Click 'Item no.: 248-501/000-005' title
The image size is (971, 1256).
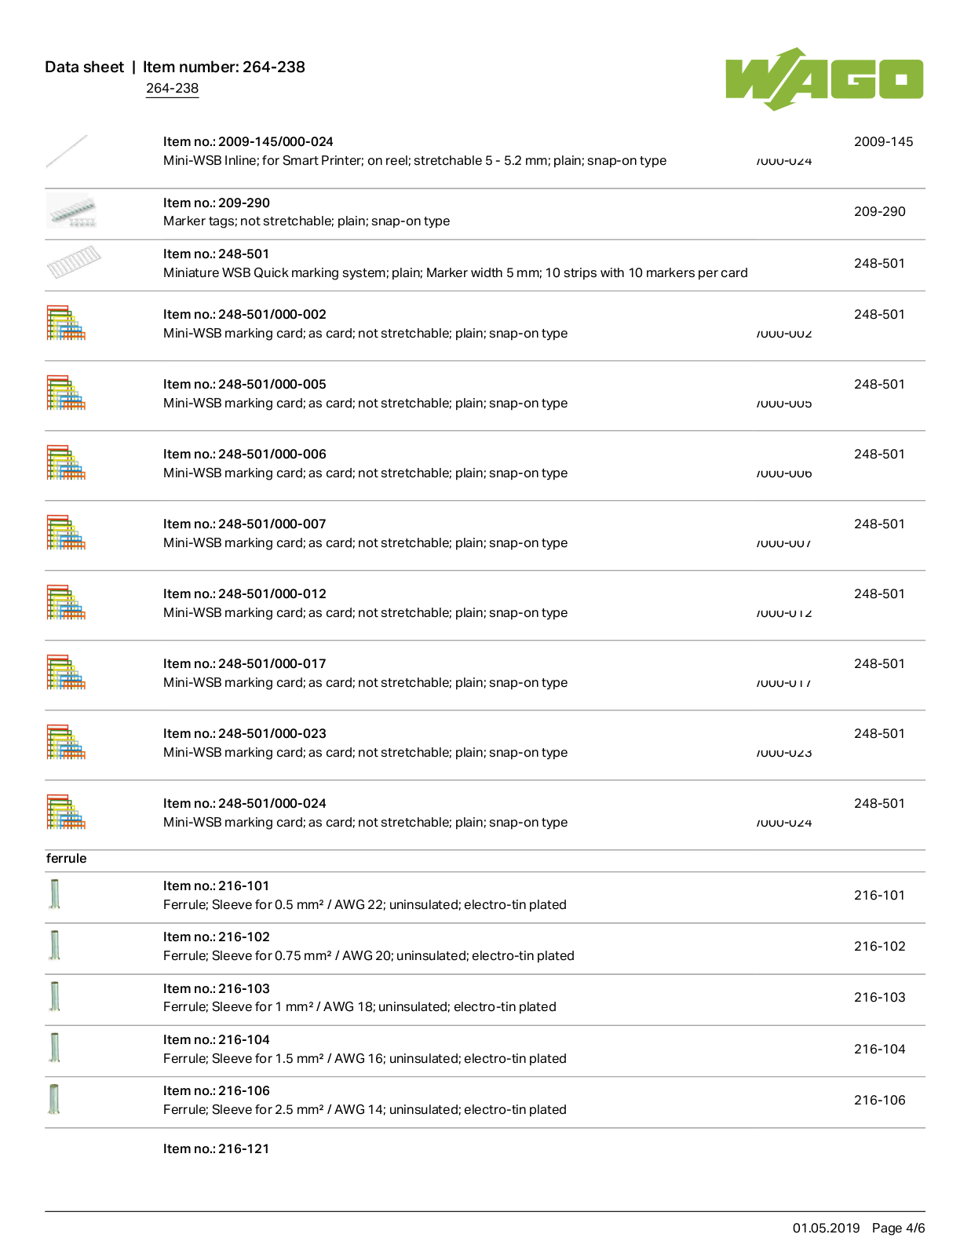245,385
